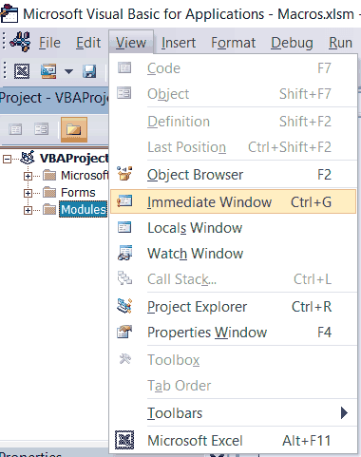Open the Locals Window
Screen dimensions: 361x457
233,228
